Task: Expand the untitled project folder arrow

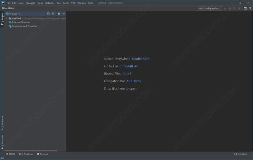Action: (6, 18)
